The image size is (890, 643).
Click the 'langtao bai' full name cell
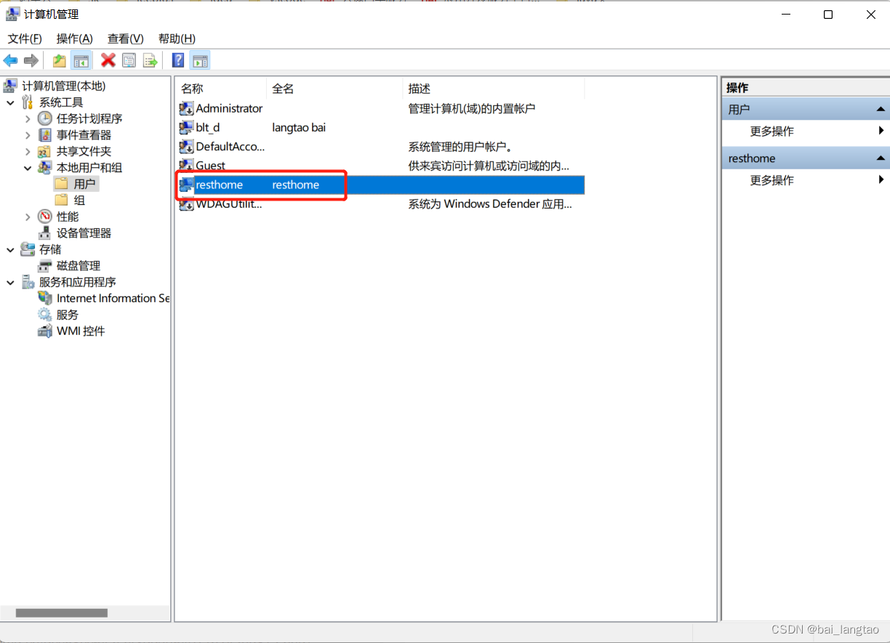(x=299, y=127)
